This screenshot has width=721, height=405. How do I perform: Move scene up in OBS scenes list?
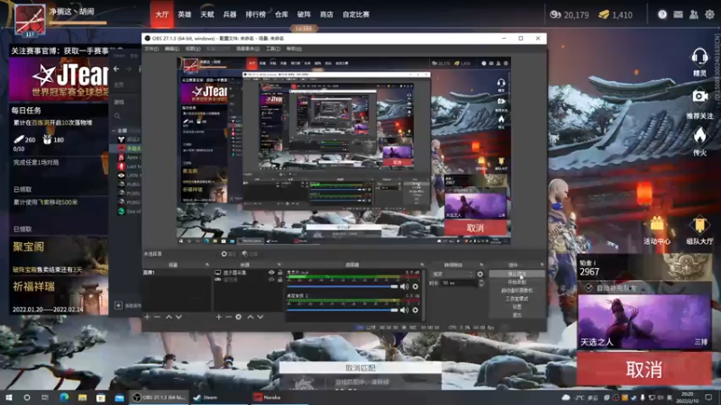point(169,317)
